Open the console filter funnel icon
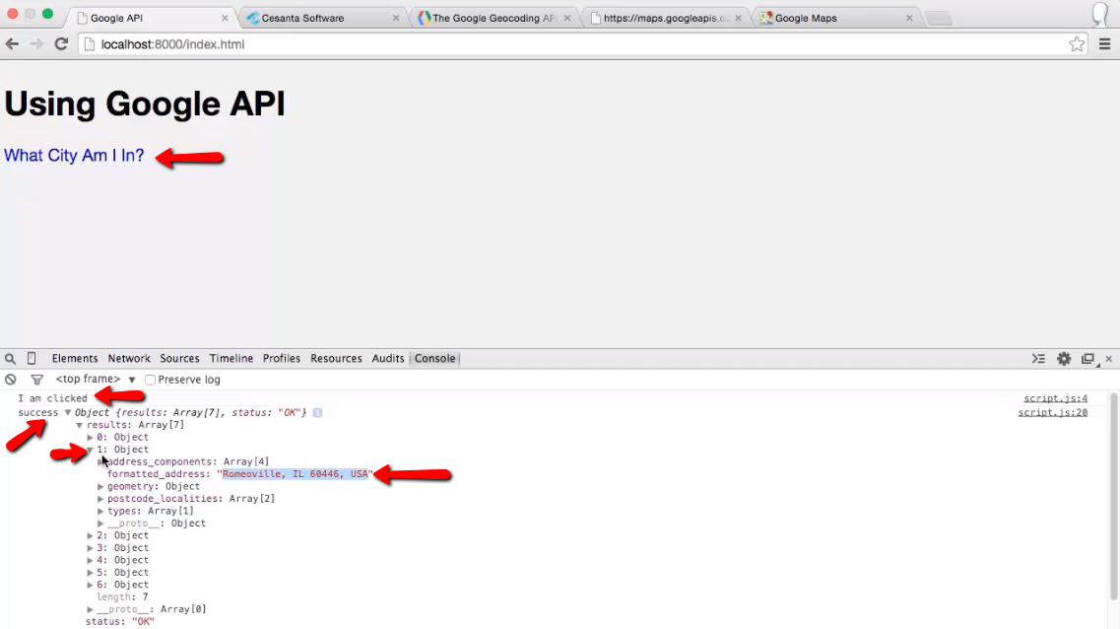 (36, 380)
